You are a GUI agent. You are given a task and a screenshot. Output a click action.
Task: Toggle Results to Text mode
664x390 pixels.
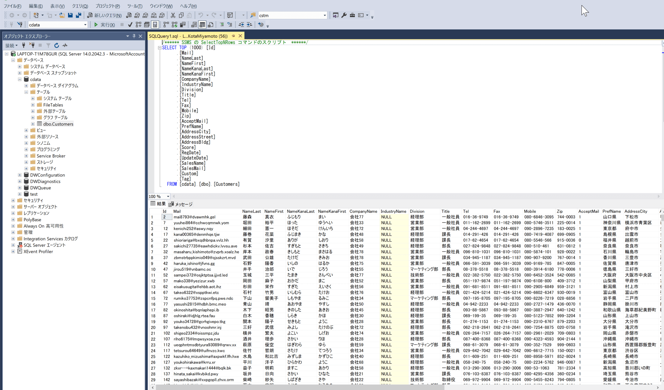tap(194, 25)
